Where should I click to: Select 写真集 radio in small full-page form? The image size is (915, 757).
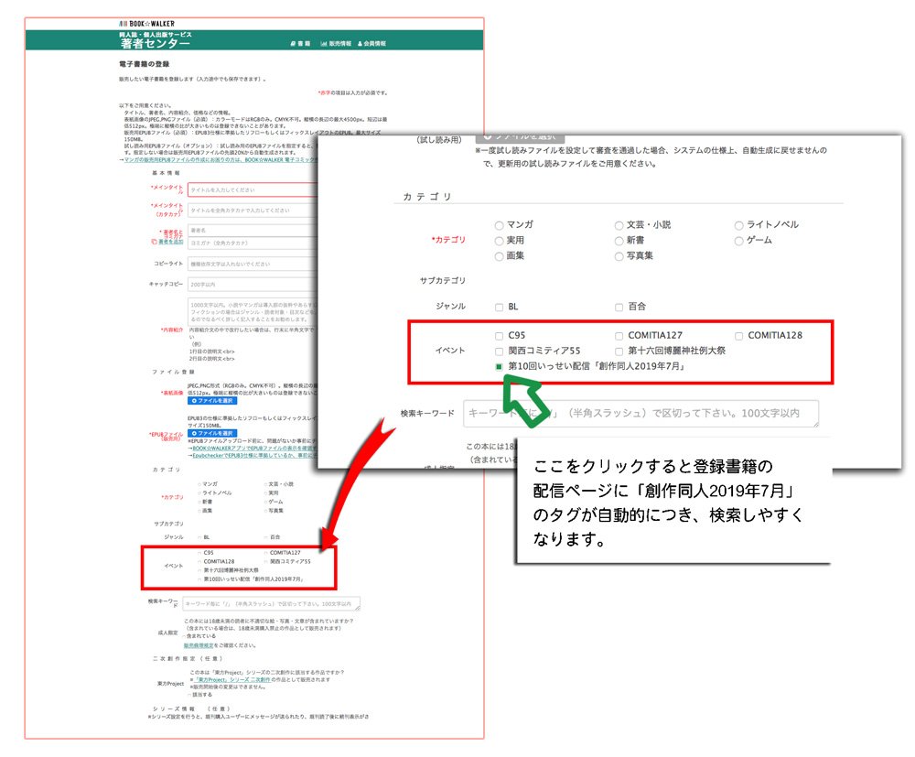[265, 511]
